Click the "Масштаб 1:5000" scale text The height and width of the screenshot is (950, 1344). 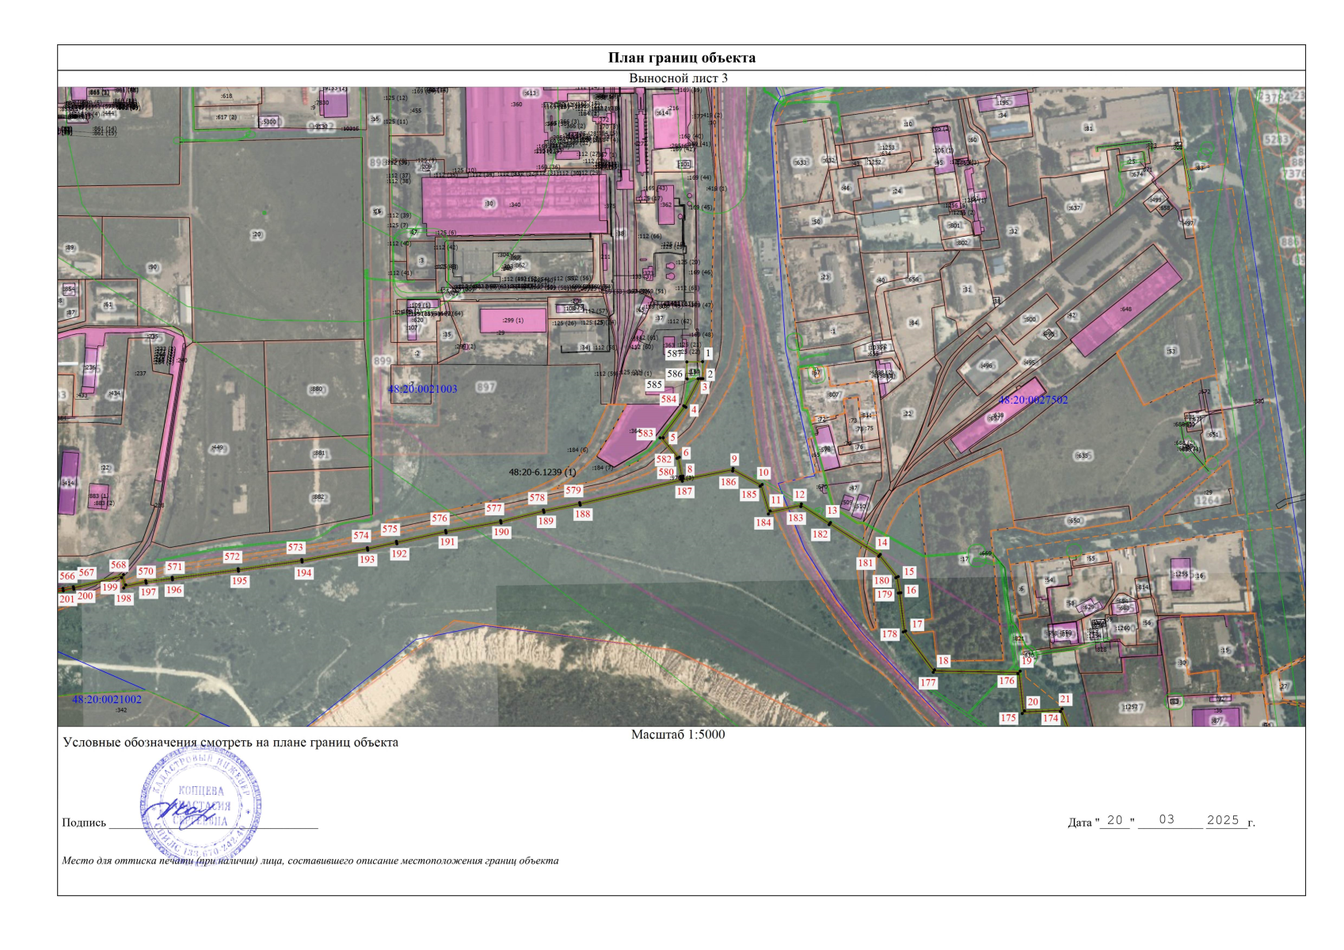click(677, 735)
